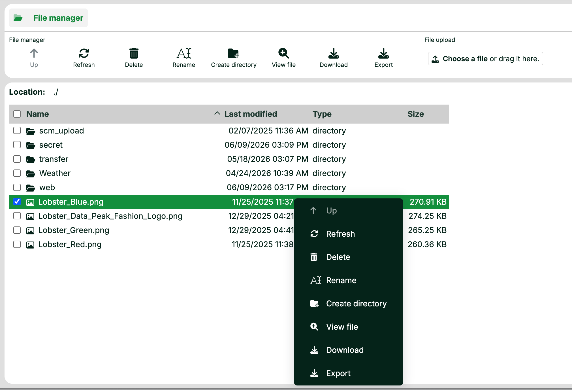Click the ./ location path

[56, 92]
